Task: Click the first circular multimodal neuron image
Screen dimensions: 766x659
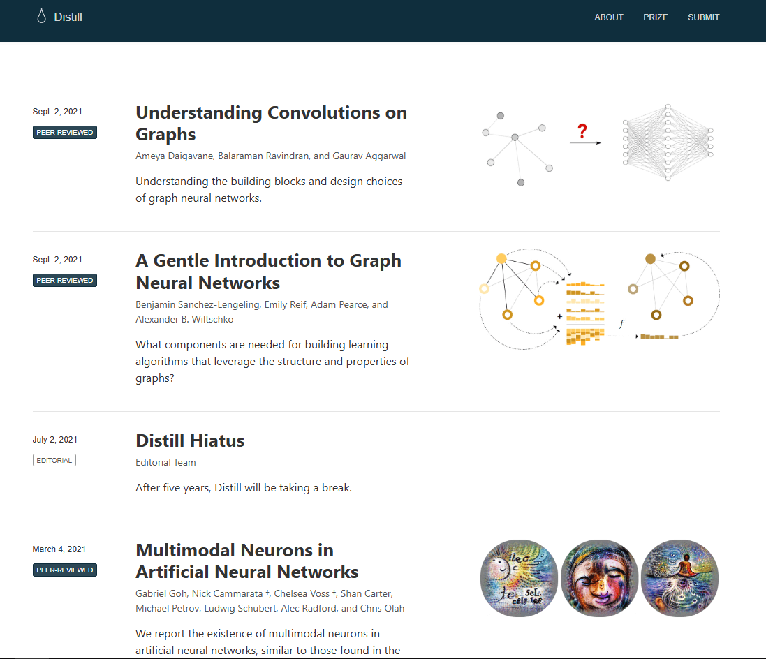Action: pos(519,578)
